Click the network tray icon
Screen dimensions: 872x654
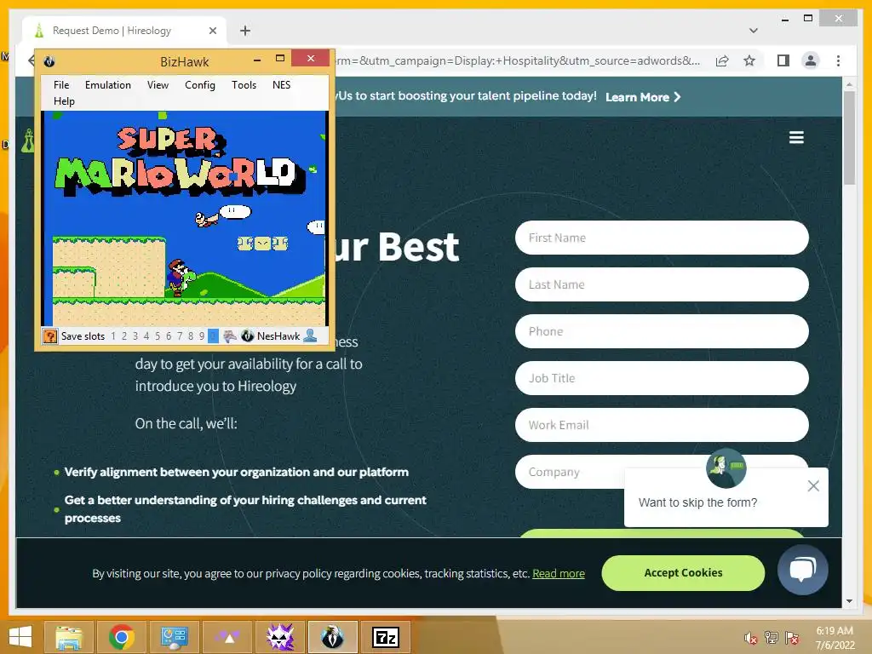tap(772, 638)
